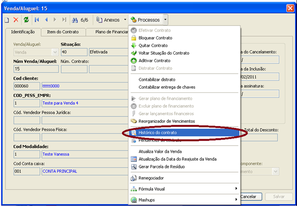Open Reorganizador de Vencimentos

(184, 121)
